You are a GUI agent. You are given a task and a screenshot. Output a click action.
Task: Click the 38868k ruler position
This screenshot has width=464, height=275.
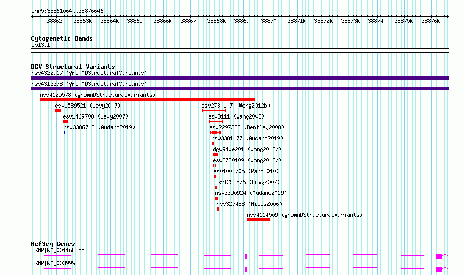pos(216,21)
